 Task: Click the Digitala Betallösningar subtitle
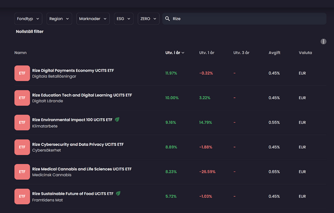point(54,76)
